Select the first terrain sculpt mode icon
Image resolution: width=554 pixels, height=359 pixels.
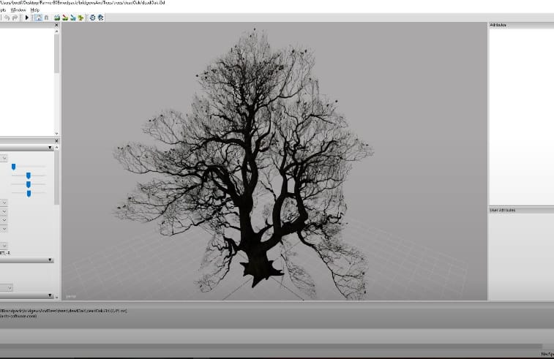[x=56, y=18]
